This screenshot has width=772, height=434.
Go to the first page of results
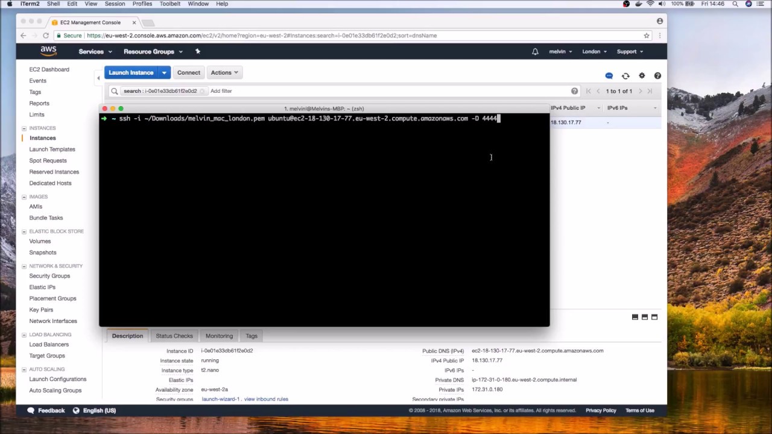[x=589, y=91]
